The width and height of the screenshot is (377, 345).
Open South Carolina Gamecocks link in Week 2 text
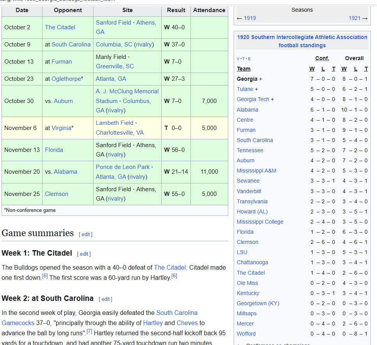pyautogui.click(x=100, y=318)
